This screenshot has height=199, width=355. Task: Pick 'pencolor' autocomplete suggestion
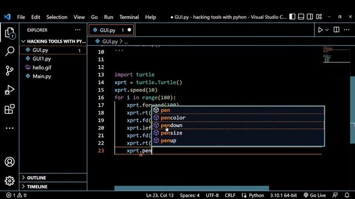pos(238,118)
